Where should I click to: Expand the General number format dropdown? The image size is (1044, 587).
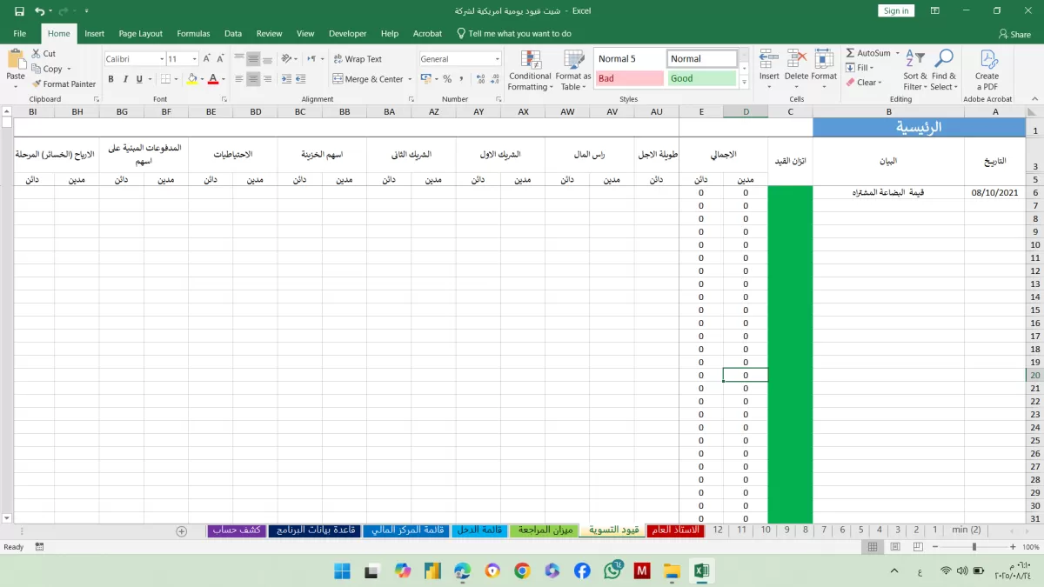coord(498,59)
